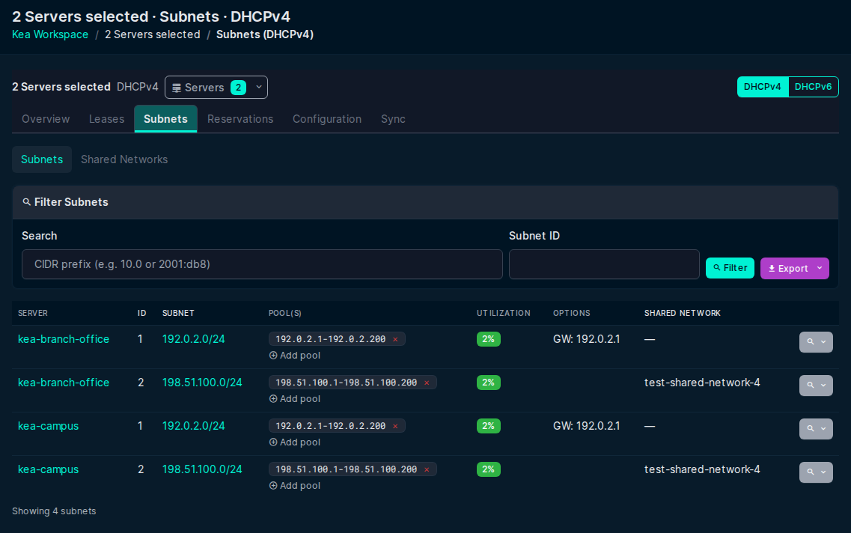Click 2% utilization badge for kea-branch-office 192.0.2.0/24
The width and height of the screenshot is (851, 533).
[x=489, y=339]
